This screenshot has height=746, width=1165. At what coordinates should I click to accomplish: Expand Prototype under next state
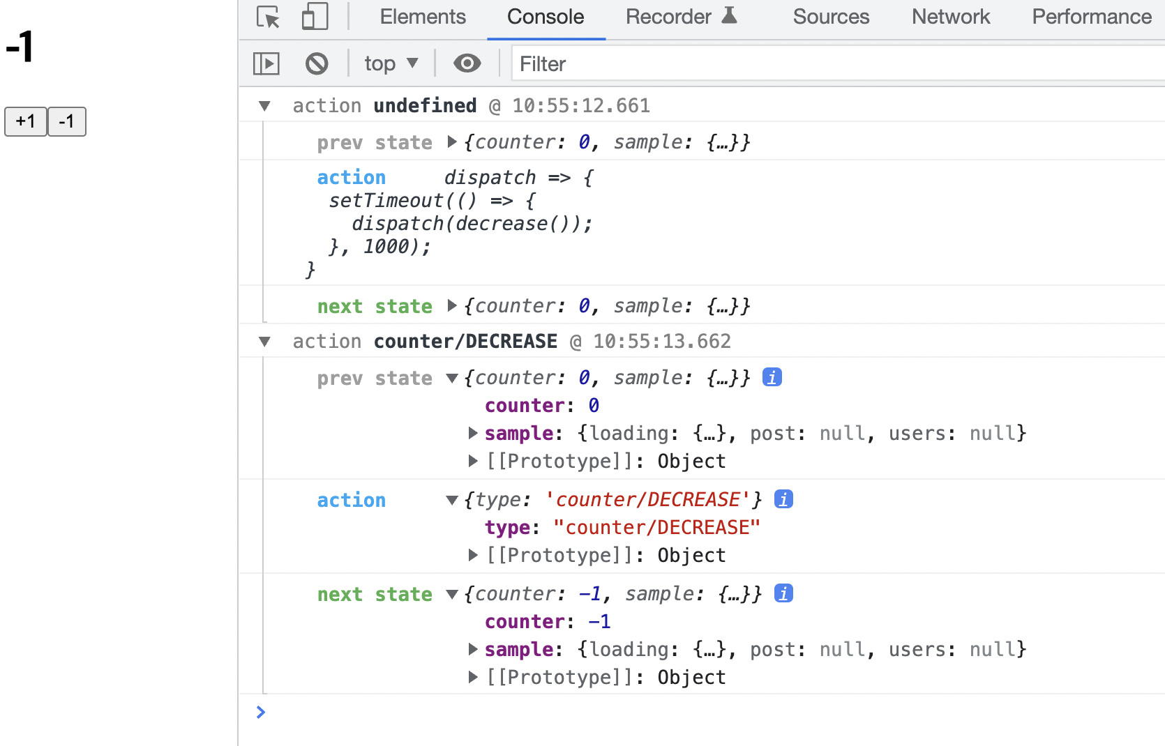tap(473, 677)
